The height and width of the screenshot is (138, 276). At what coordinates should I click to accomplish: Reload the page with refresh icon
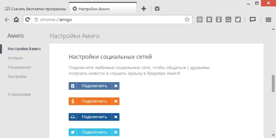[28, 20]
